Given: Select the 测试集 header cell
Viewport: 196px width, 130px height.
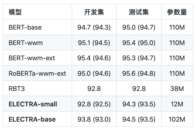Looking at the screenshot, I should pyautogui.click(x=139, y=12).
